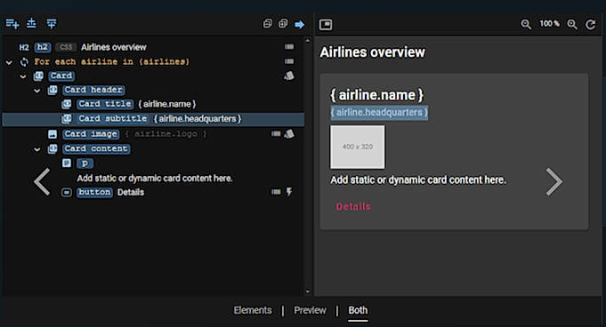Click the style icon at right of Card image row
606x327 pixels.
click(289, 134)
